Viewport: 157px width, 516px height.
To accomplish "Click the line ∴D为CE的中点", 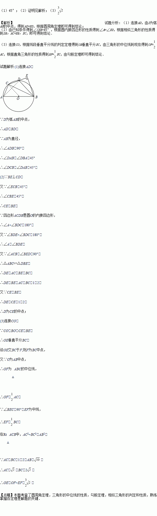I will coord(13,311).
